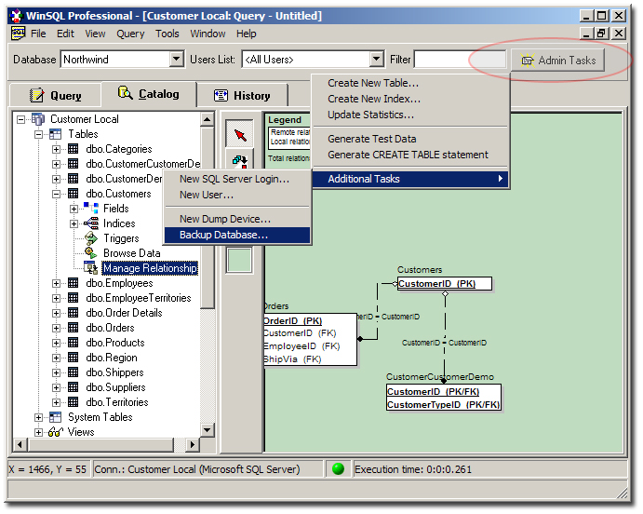Click the light green color box in toolbar

coord(239,260)
